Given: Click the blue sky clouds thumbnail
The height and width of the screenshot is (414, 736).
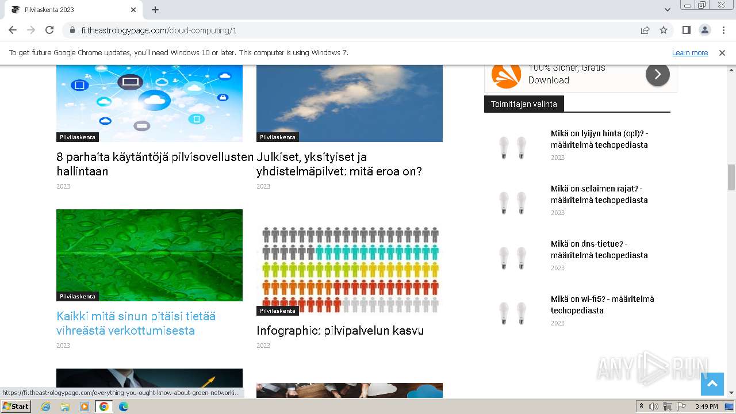Looking at the screenshot, I should pos(350,103).
